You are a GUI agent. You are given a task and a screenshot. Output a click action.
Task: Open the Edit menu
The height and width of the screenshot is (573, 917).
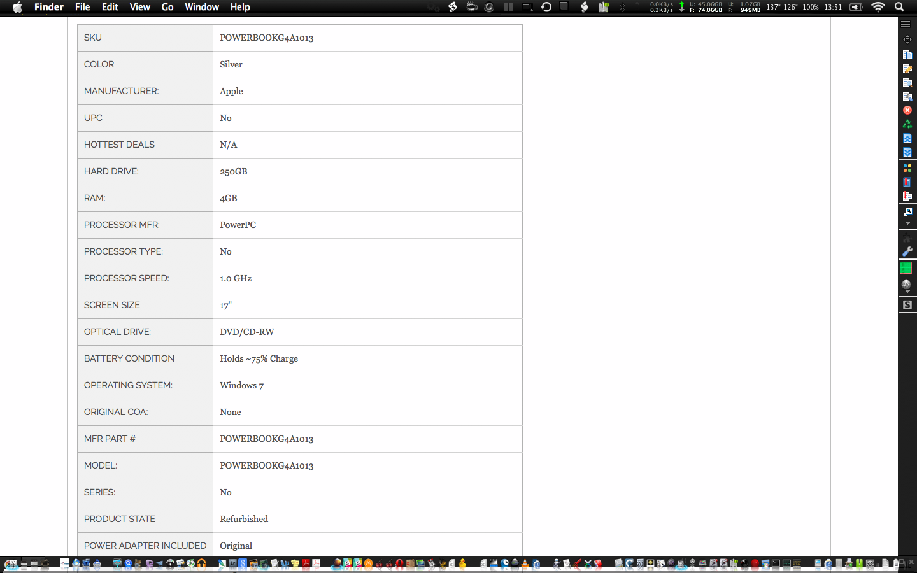pyautogui.click(x=110, y=7)
